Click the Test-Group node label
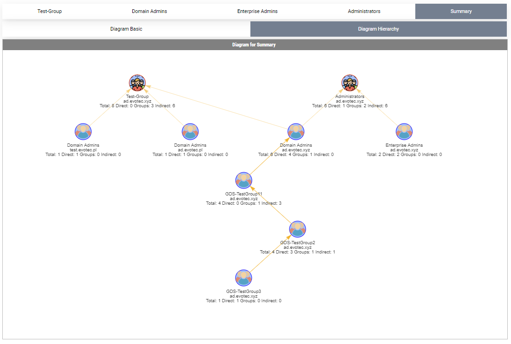 pos(138,97)
